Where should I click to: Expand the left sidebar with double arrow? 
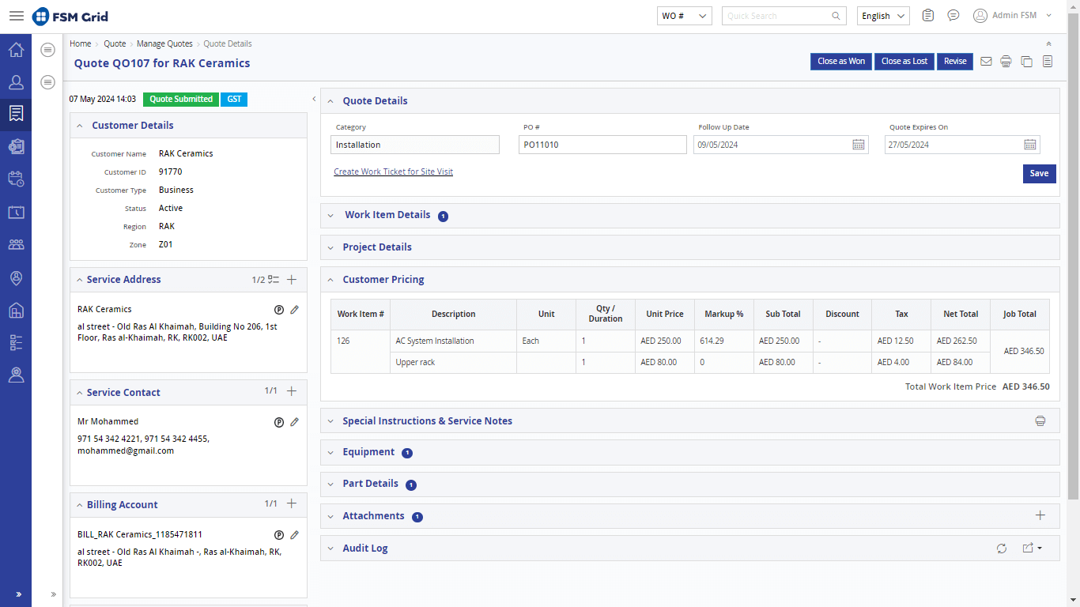click(18, 594)
